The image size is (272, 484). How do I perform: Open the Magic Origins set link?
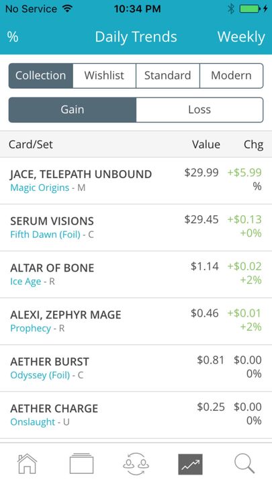[40, 188]
